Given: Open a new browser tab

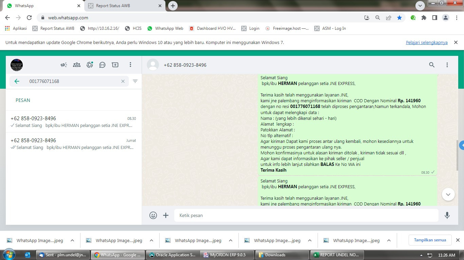Looking at the screenshot, I should (x=173, y=6).
